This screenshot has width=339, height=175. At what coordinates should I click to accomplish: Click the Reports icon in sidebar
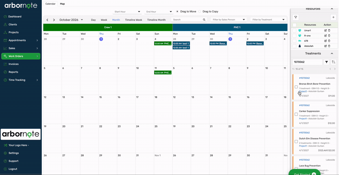point(5,72)
